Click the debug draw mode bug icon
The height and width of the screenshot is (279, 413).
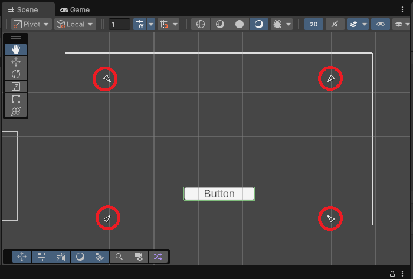click(277, 25)
